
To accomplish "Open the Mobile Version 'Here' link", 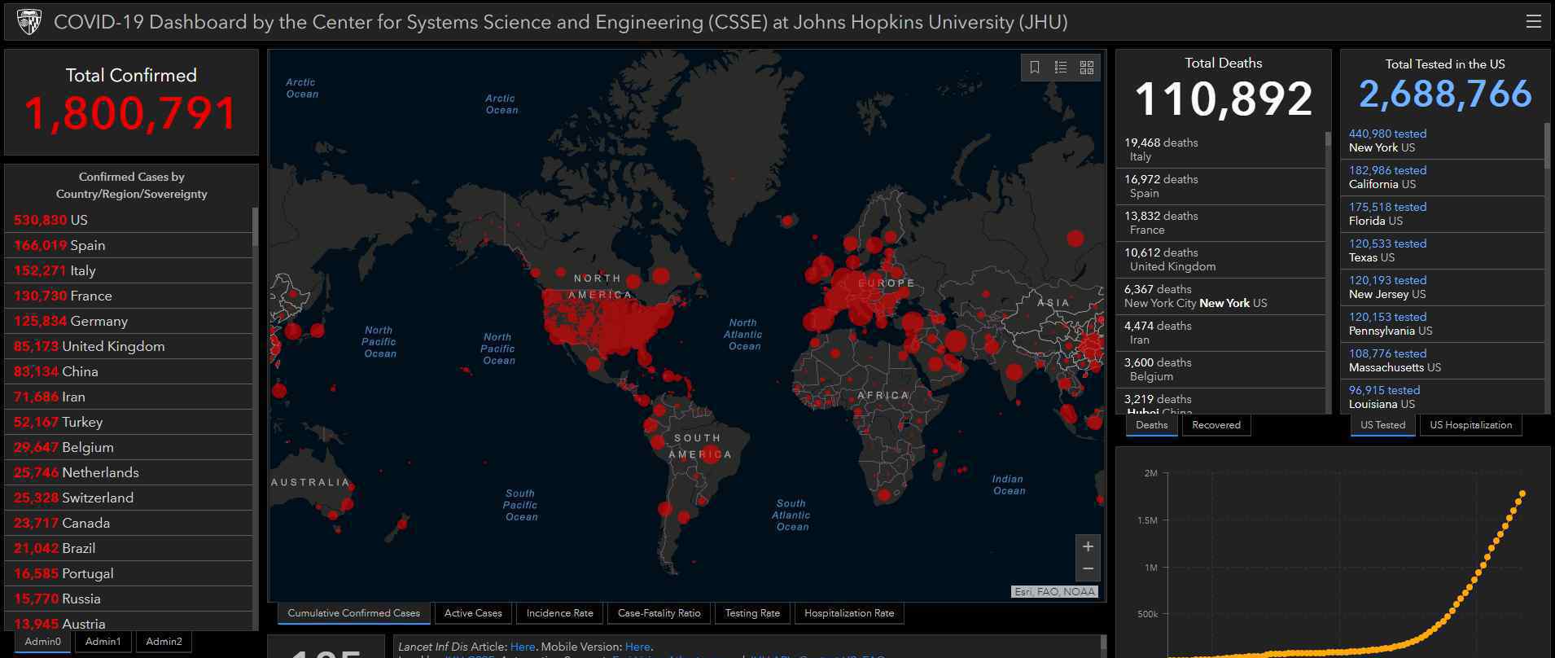I will coord(637,647).
